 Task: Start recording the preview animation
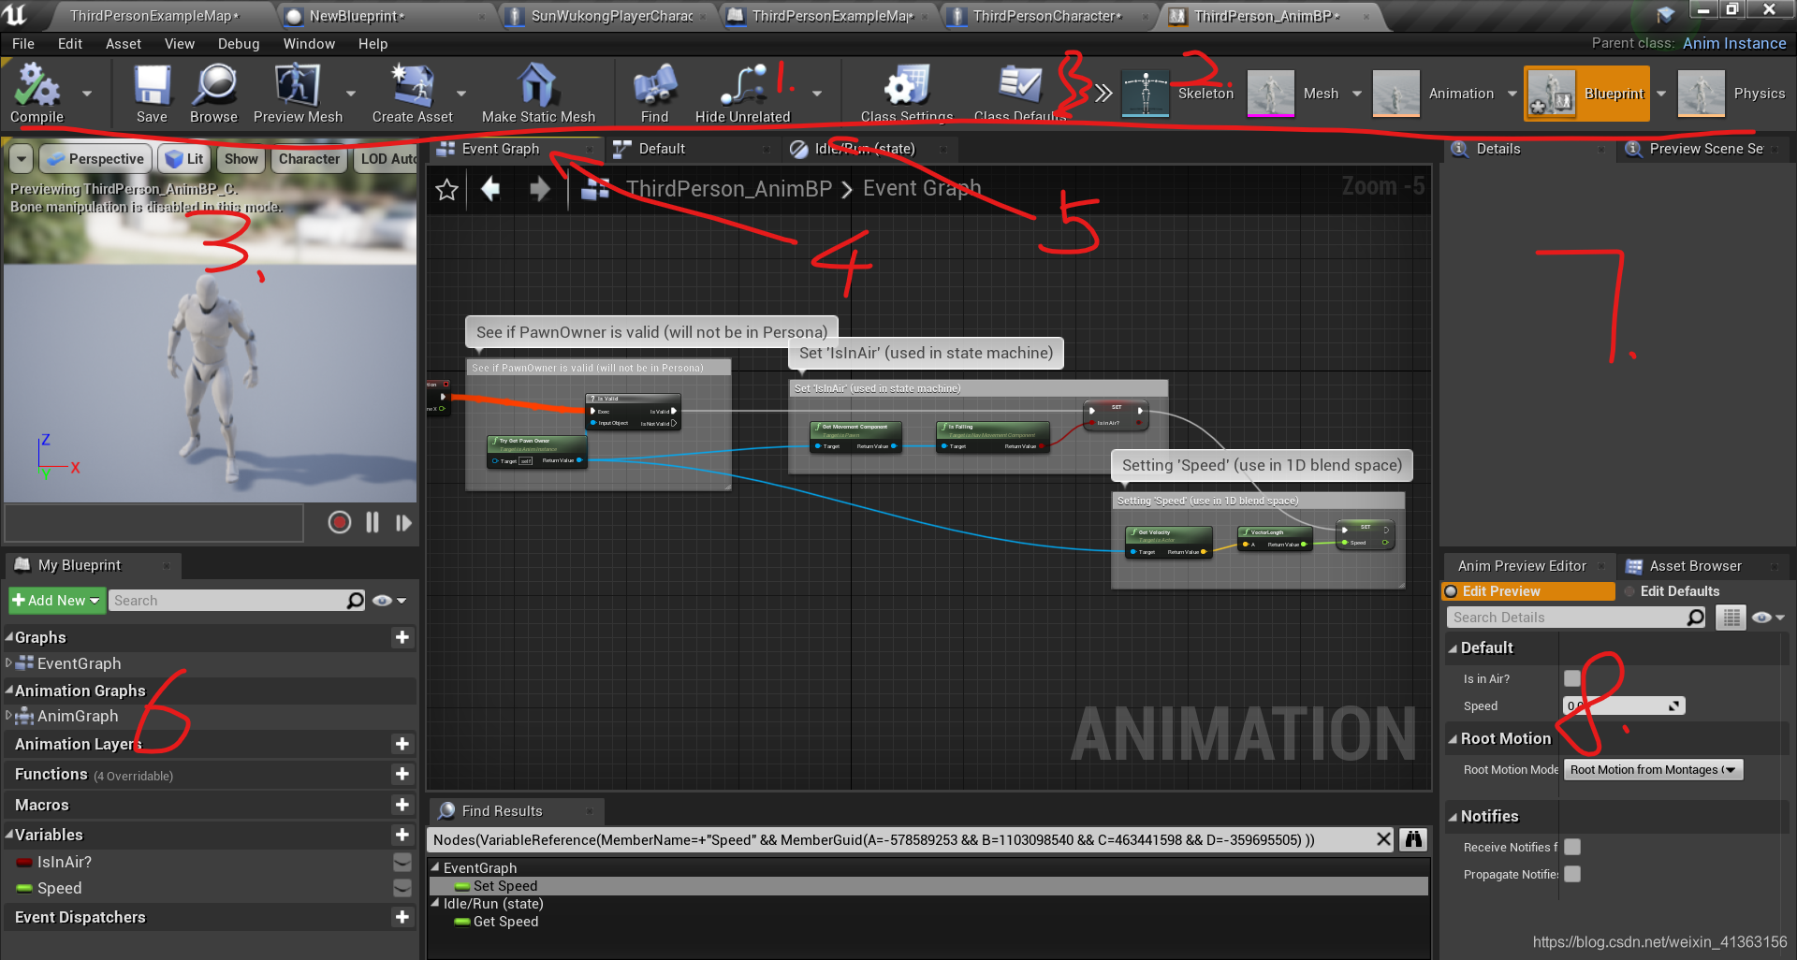(340, 522)
